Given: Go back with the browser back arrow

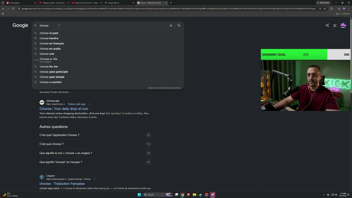Looking at the screenshot, I should [3, 9].
